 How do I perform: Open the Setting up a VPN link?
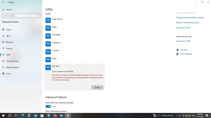[183, 41]
